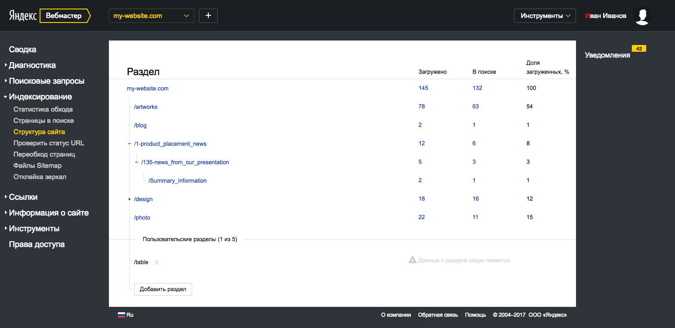Open the /1-product_placement_news section link
The image size is (675, 328).
[x=170, y=144]
